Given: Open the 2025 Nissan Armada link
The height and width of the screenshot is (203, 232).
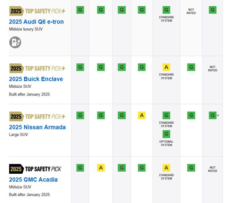Looking at the screenshot, I should point(37,127).
